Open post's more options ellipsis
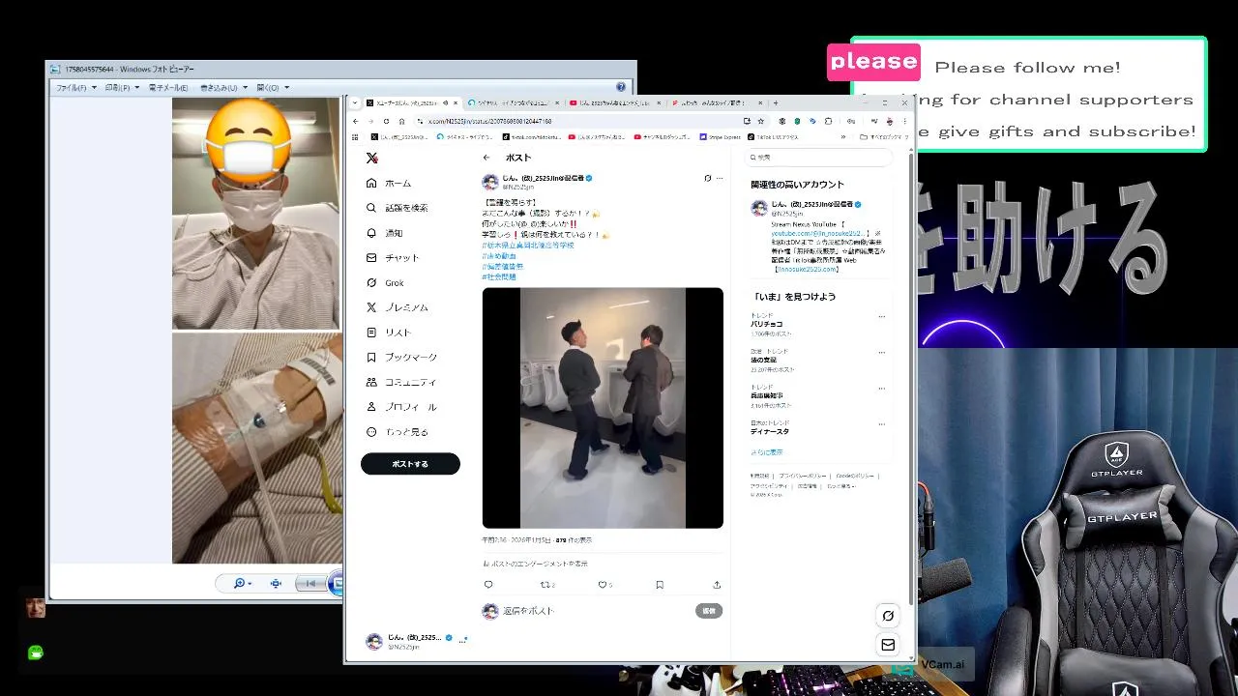1238x696 pixels. point(719,179)
